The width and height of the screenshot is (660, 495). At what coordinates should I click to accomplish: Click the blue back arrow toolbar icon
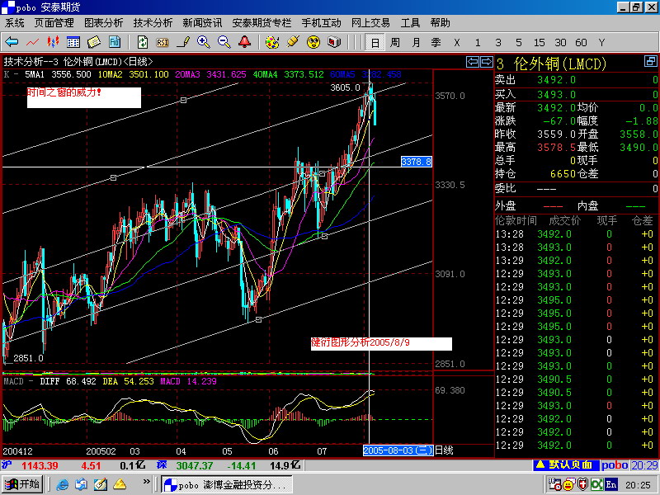pyautogui.click(x=12, y=42)
